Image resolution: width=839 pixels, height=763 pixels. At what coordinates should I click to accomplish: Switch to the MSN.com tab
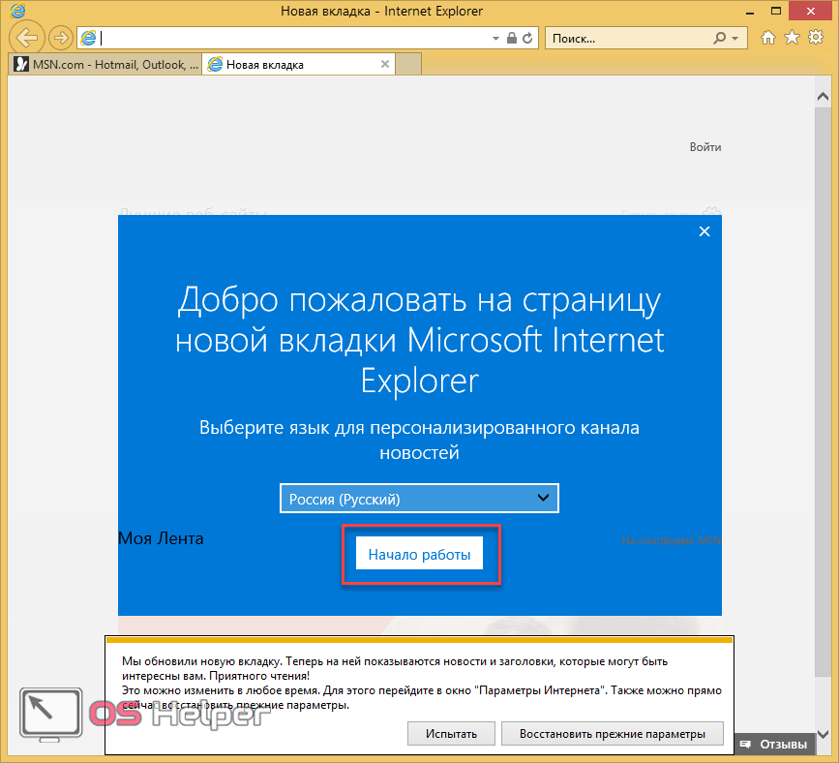105,65
